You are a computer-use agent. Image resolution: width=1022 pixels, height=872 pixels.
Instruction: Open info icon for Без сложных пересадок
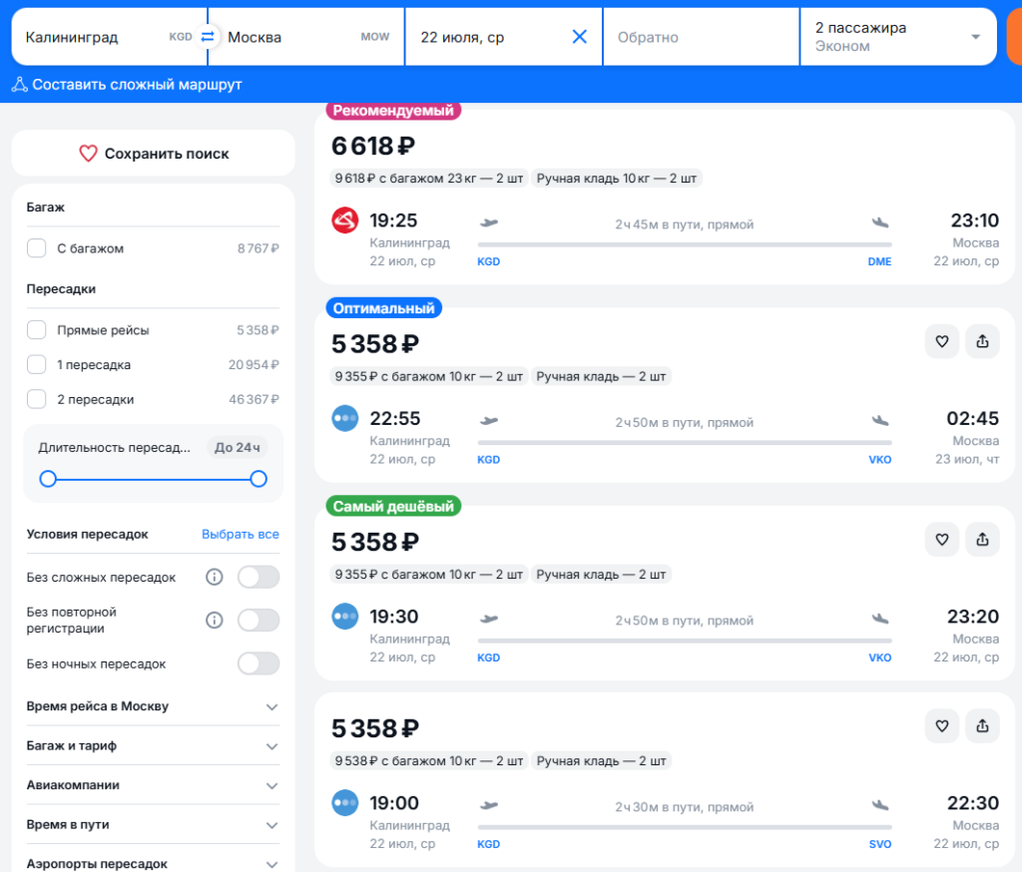214,577
